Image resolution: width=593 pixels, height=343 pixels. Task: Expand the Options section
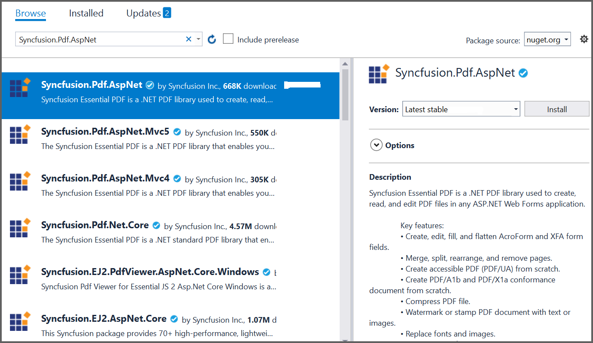376,145
